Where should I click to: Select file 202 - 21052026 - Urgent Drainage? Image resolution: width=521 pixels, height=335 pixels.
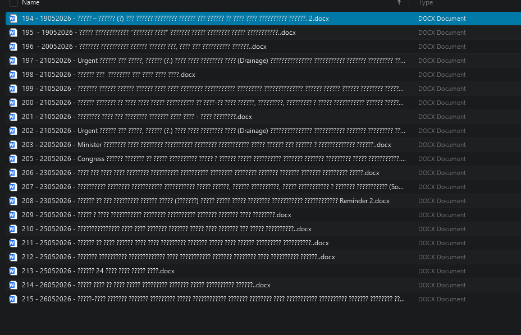tap(213, 131)
